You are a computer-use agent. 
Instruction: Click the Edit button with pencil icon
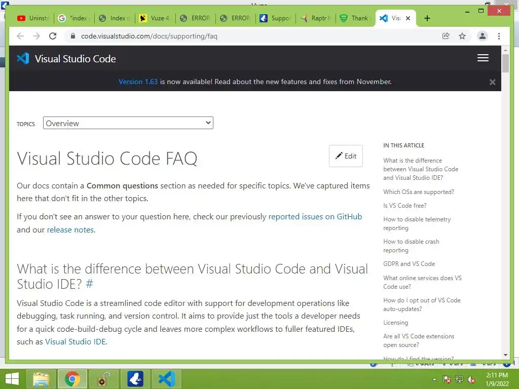point(346,156)
